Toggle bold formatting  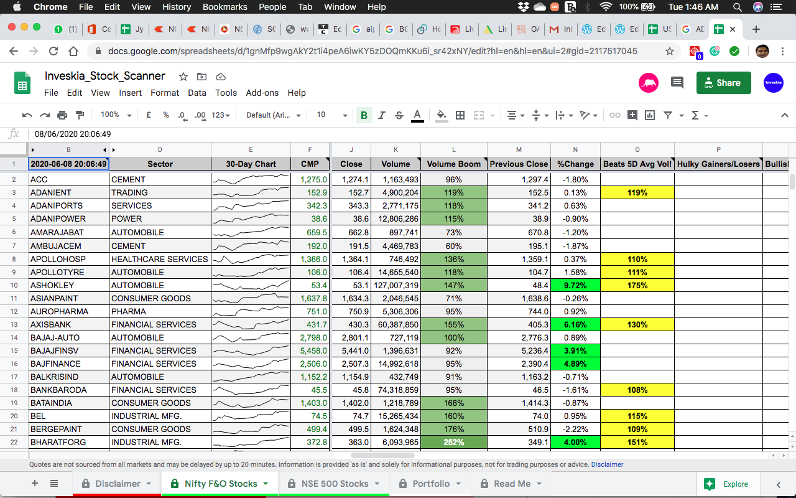[x=364, y=115]
